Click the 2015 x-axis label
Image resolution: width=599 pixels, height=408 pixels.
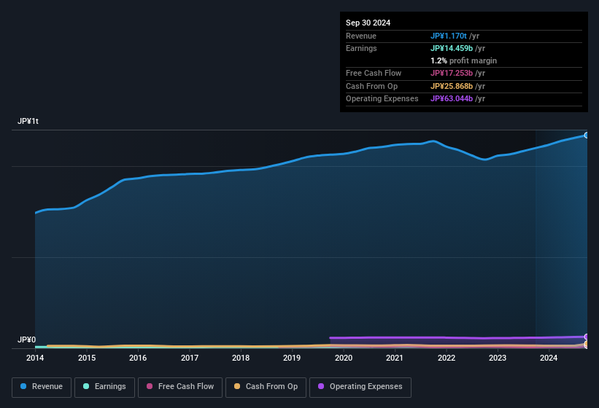click(x=87, y=358)
